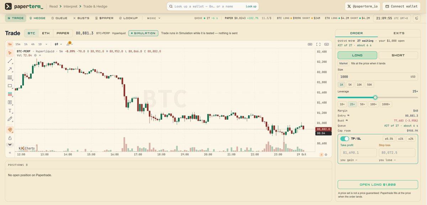Screen dimensions: 427x205
Task: Remove the Vol indicator with x
Action: (40, 55)
